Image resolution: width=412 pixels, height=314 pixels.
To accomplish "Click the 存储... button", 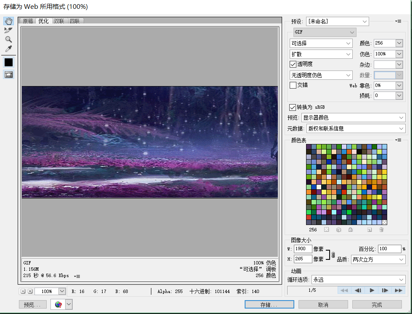I will [269, 305].
